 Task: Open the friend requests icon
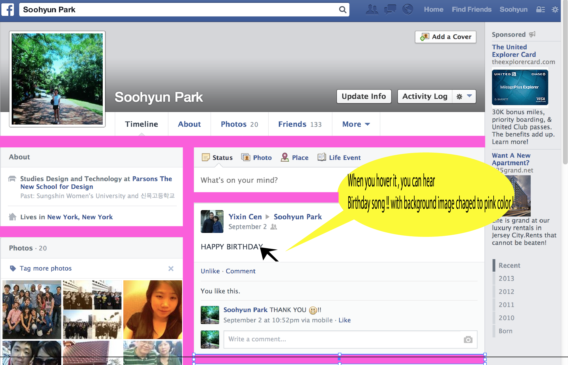(x=372, y=9)
